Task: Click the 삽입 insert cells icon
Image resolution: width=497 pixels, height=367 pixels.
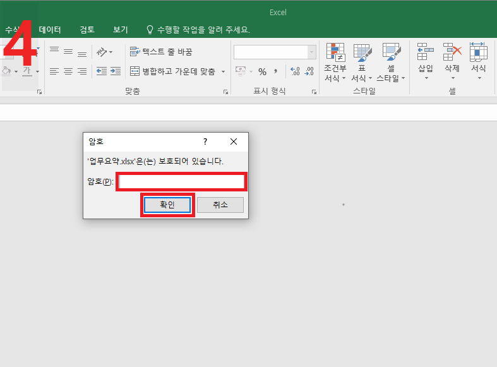Action: pyautogui.click(x=426, y=52)
